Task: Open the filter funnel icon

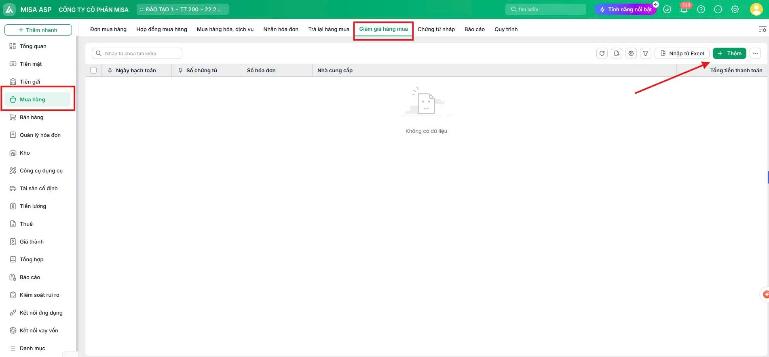Action: pyautogui.click(x=646, y=53)
